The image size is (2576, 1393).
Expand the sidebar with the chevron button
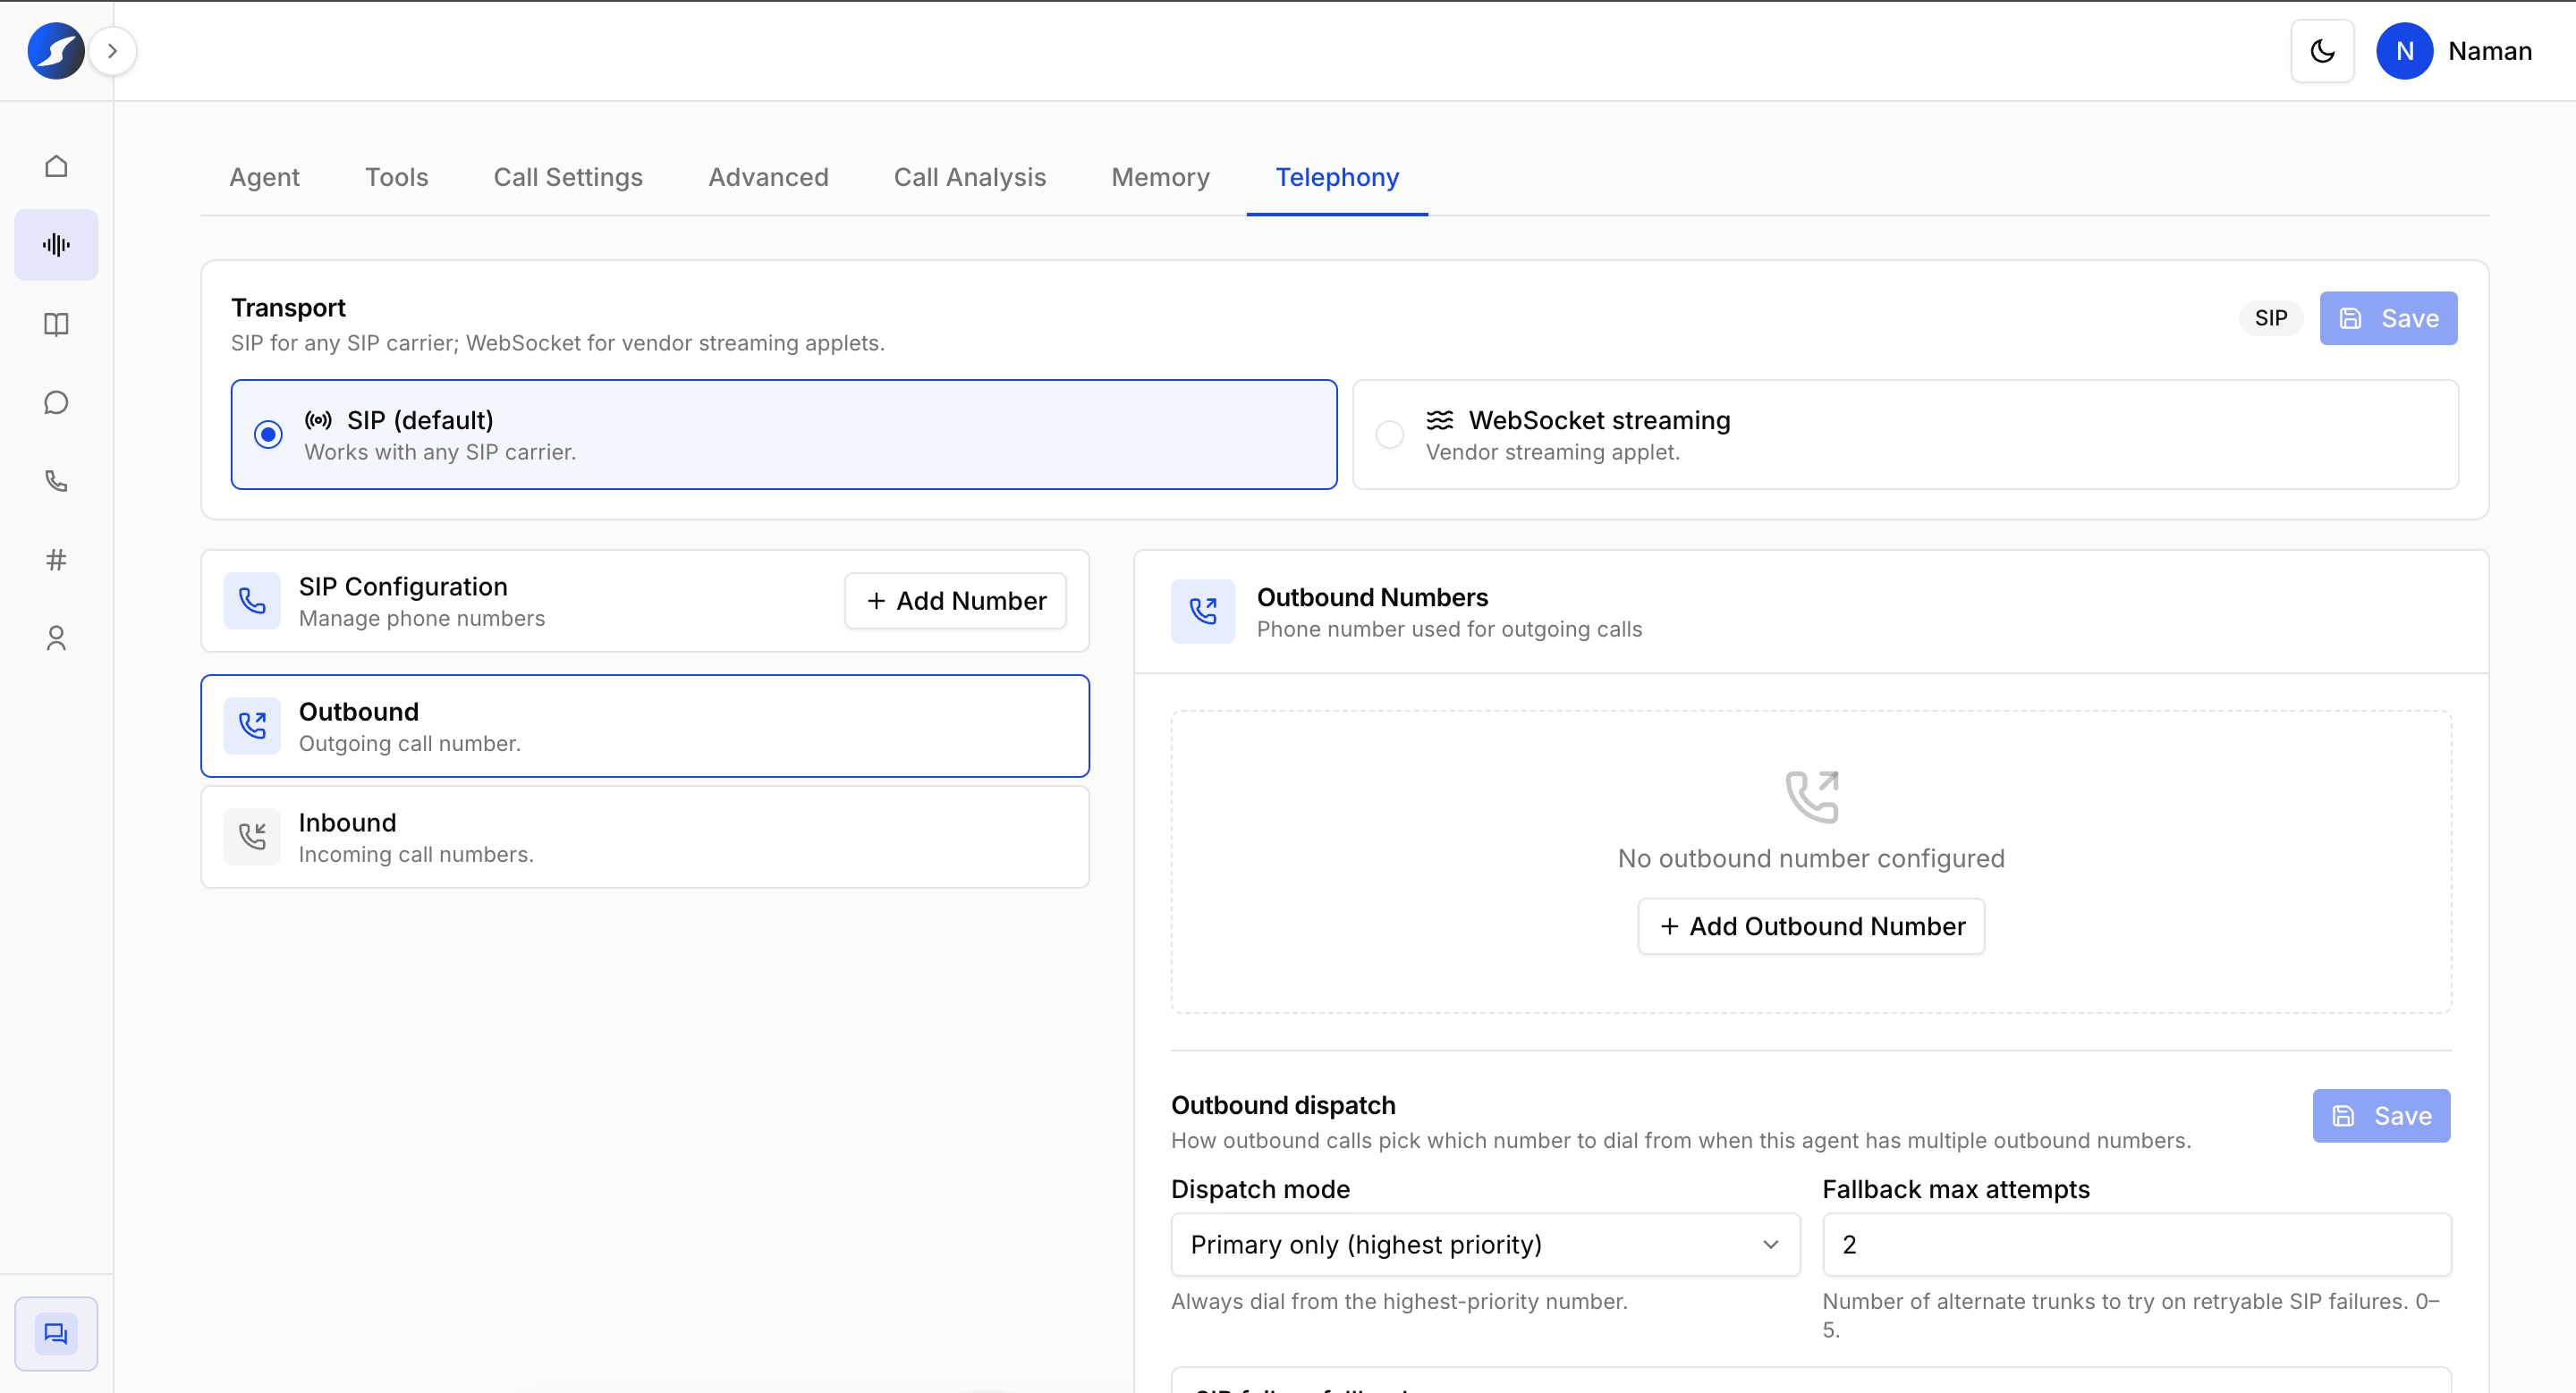[112, 51]
